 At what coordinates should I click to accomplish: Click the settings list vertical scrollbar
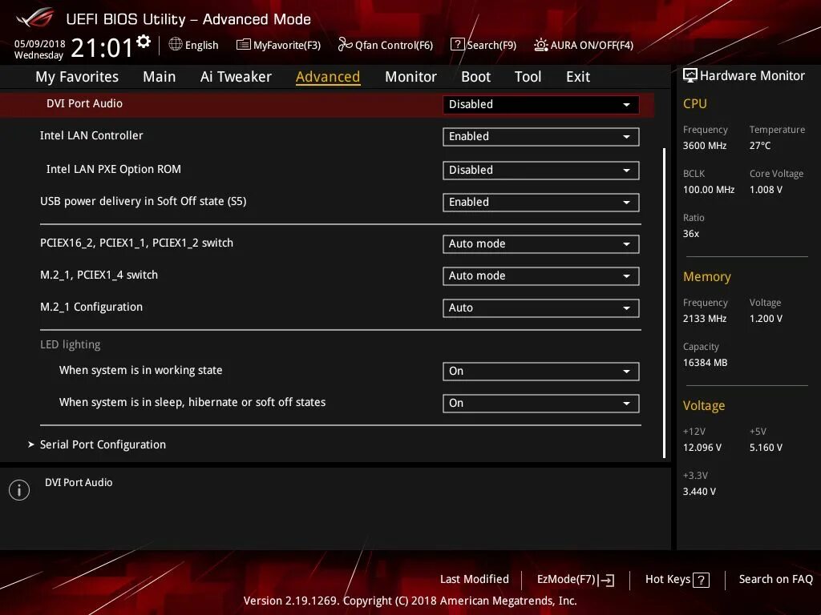coord(664,303)
